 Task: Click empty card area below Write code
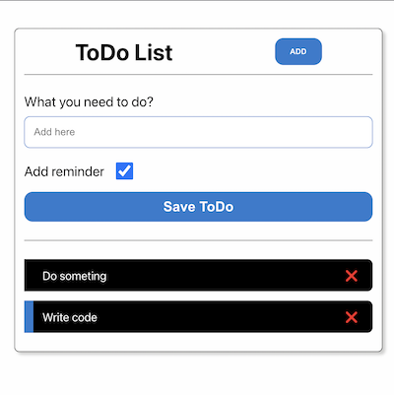(x=198, y=342)
